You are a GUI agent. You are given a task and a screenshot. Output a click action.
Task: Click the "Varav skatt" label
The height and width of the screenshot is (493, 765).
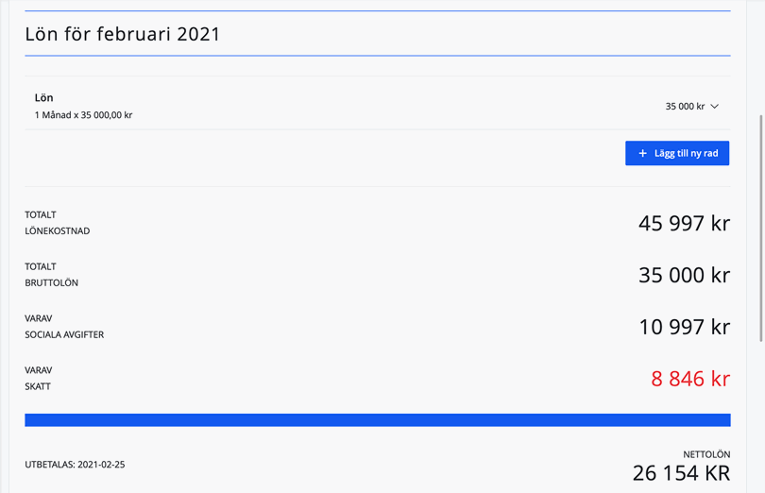pos(39,379)
